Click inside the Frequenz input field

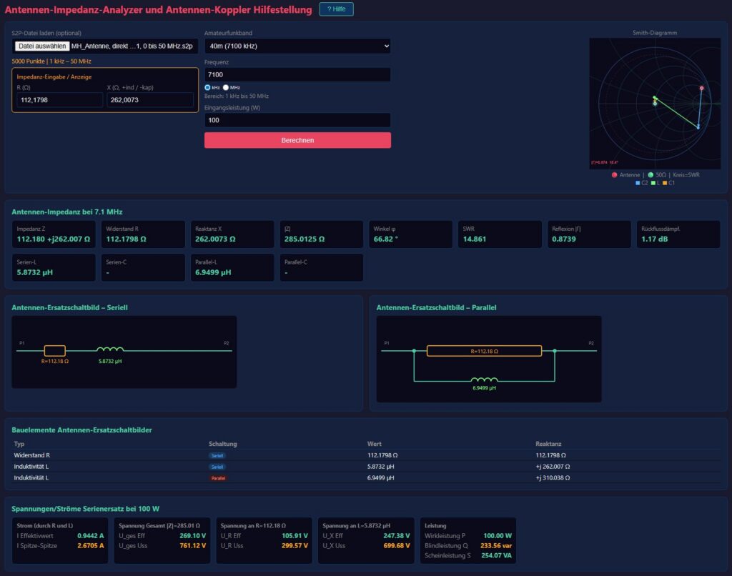(x=297, y=74)
